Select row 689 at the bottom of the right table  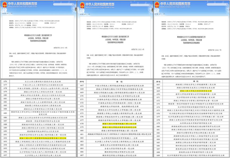click(x=195, y=155)
